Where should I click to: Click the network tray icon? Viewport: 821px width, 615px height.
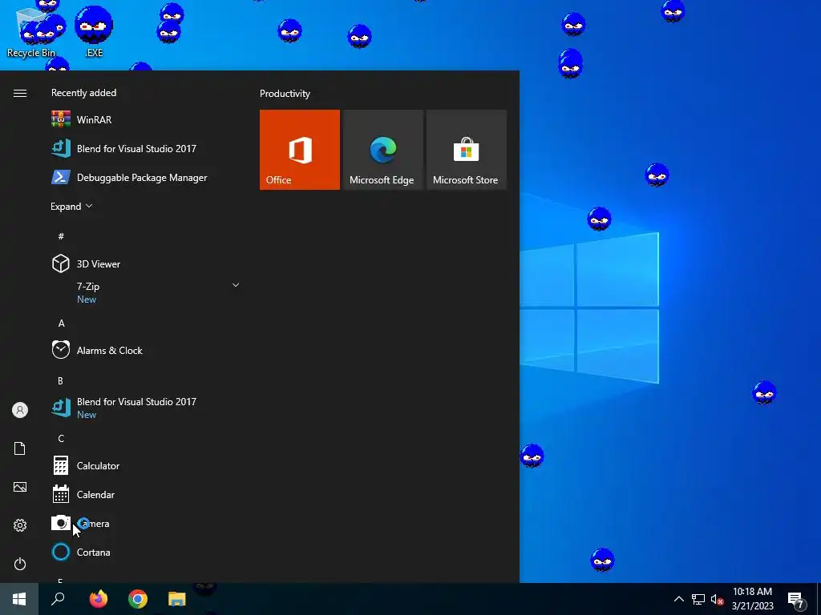(x=698, y=599)
